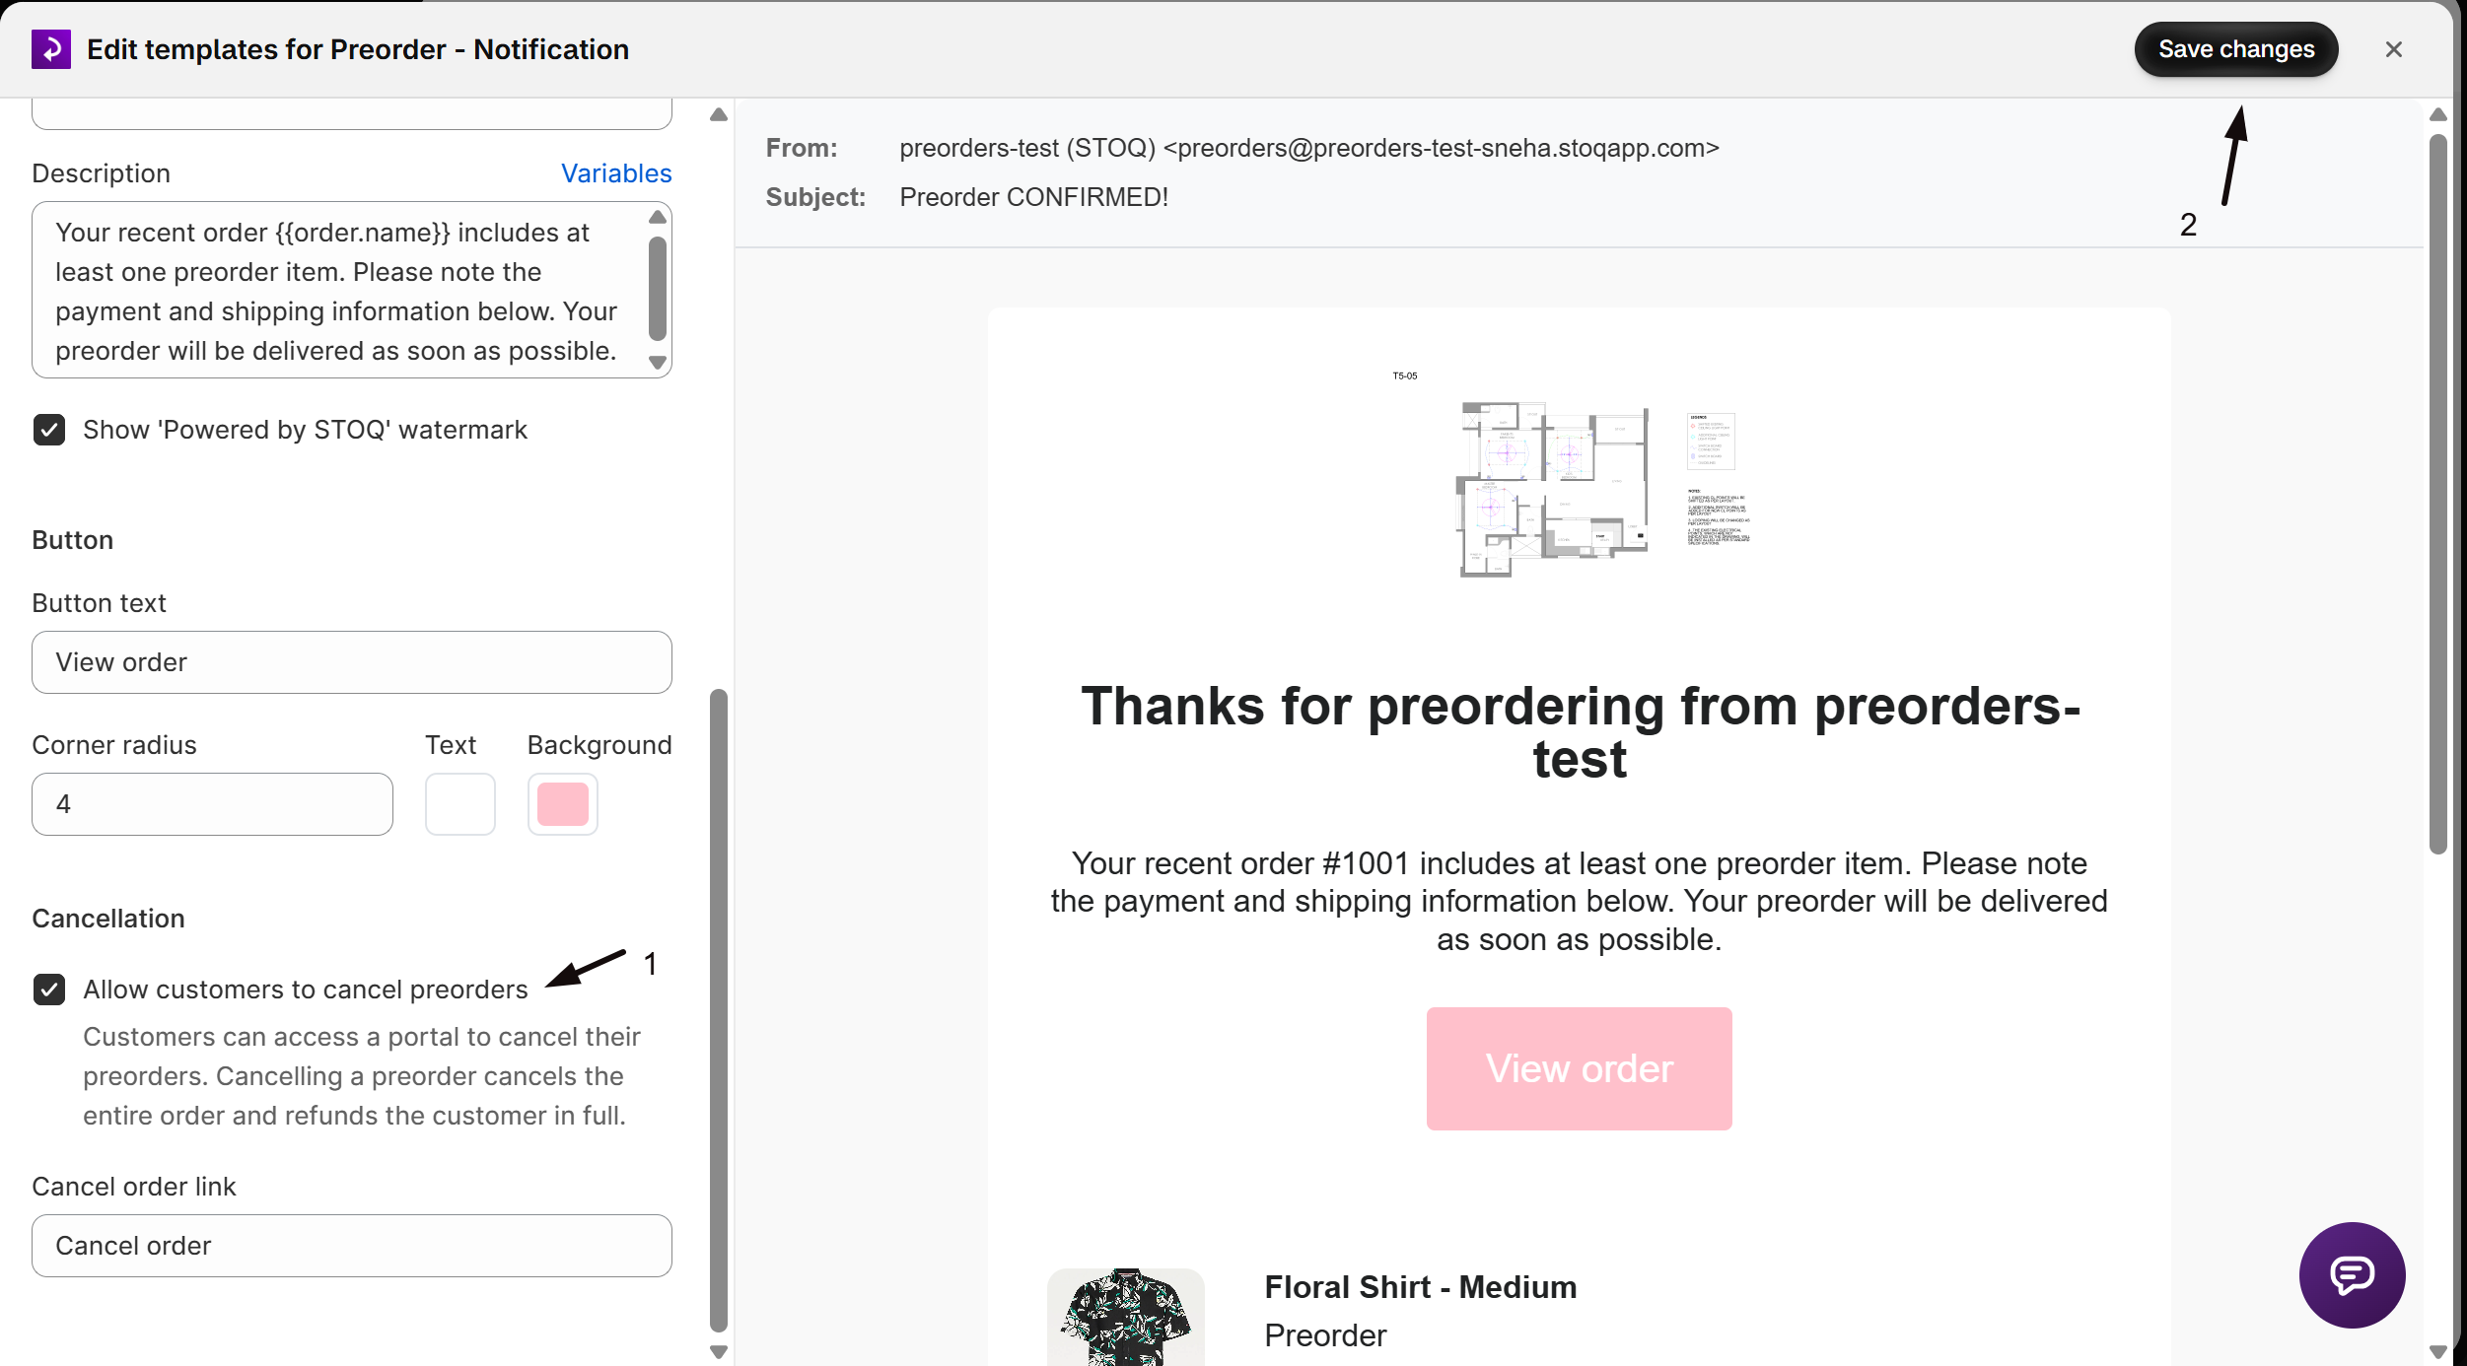Click settings panel scroll up arrow
Image resolution: width=2467 pixels, height=1366 pixels.
tap(719, 114)
